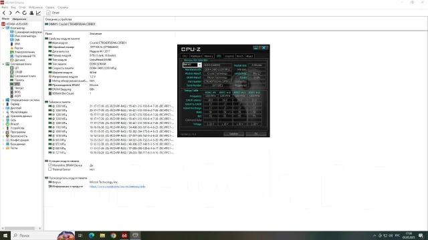
Task: Open the Вид menu
Action: coord(13,7)
